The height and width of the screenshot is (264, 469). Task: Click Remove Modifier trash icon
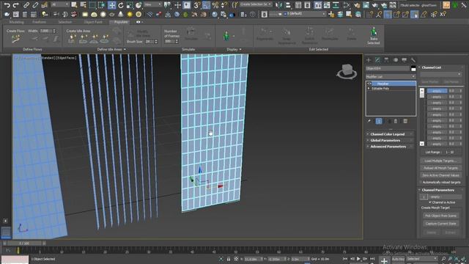point(396,121)
